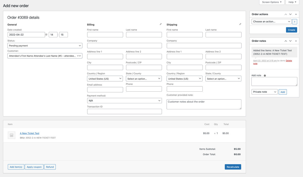
Task: Focus billing City field
Action: (x=105, y=67)
